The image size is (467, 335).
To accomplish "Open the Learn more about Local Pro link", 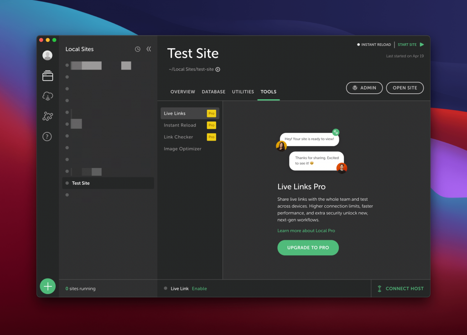I will click(306, 231).
